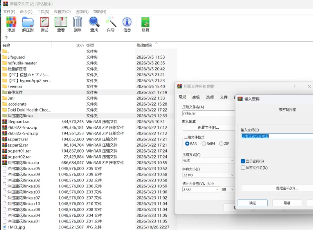Select the RAR4 archive format radio button
313x230 pixels.
tap(204, 144)
